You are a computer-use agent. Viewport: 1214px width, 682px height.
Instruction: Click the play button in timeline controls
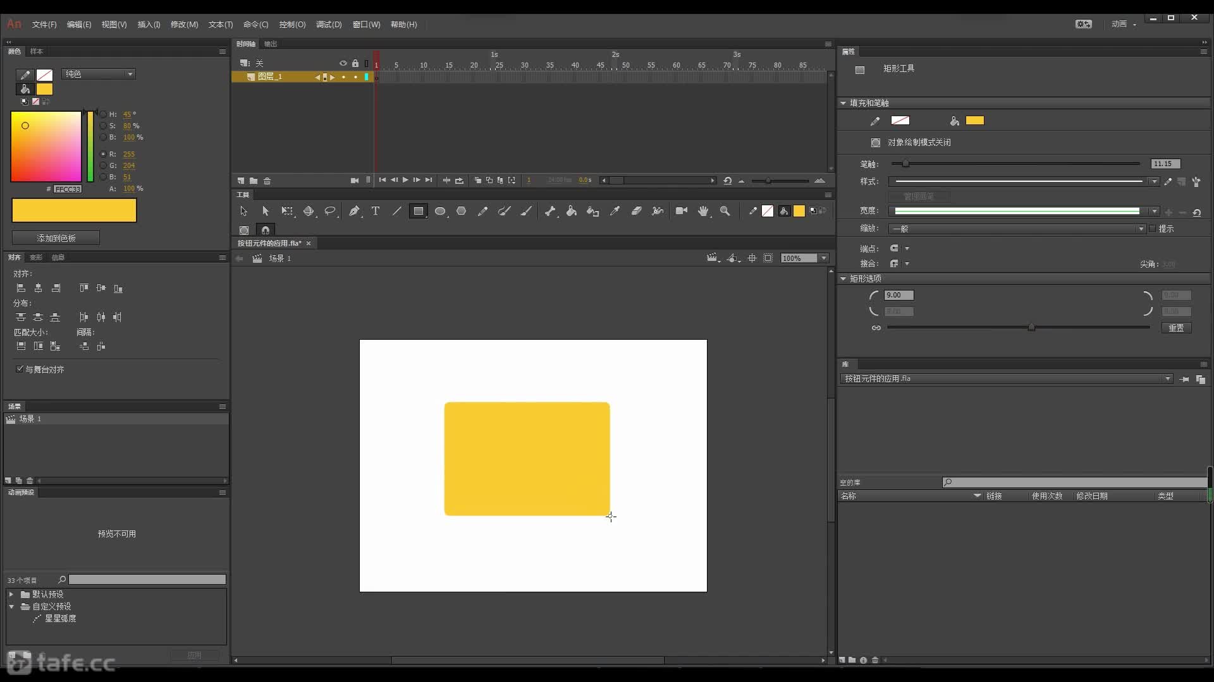405,181
